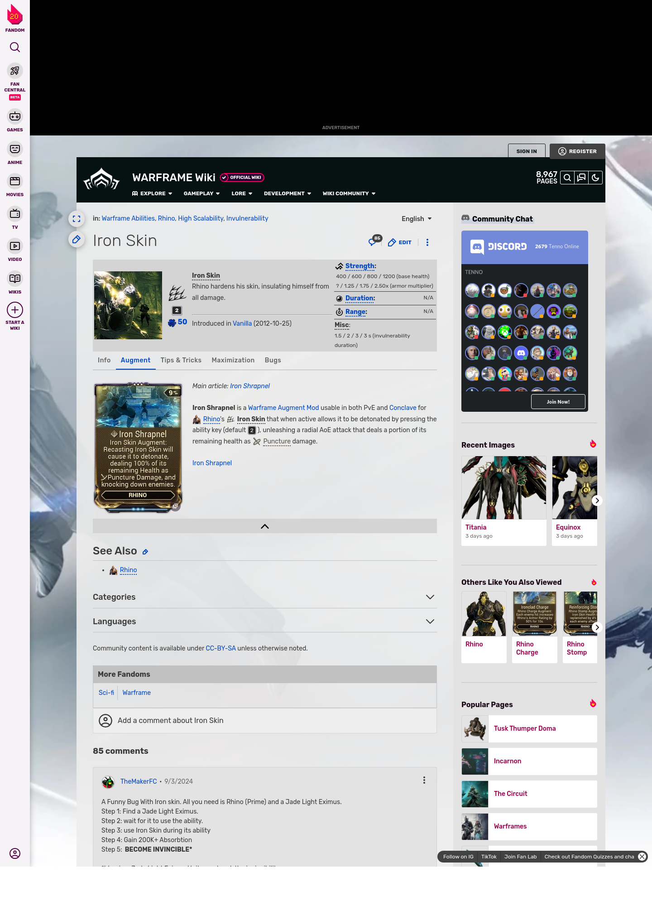Click the expand full-width content icon
The width and height of the screenshot is (652, 906).
tap(77, 219)
